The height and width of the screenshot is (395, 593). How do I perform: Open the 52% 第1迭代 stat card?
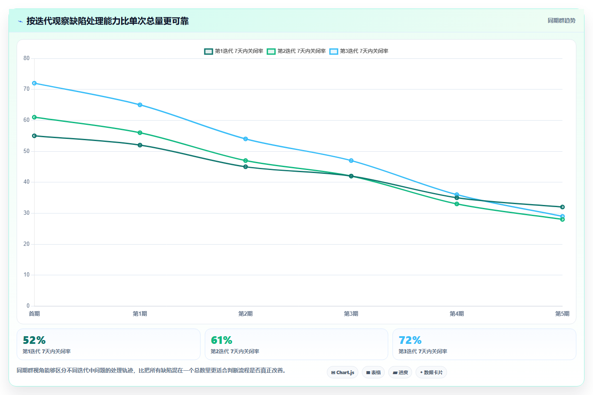point(108,344)
